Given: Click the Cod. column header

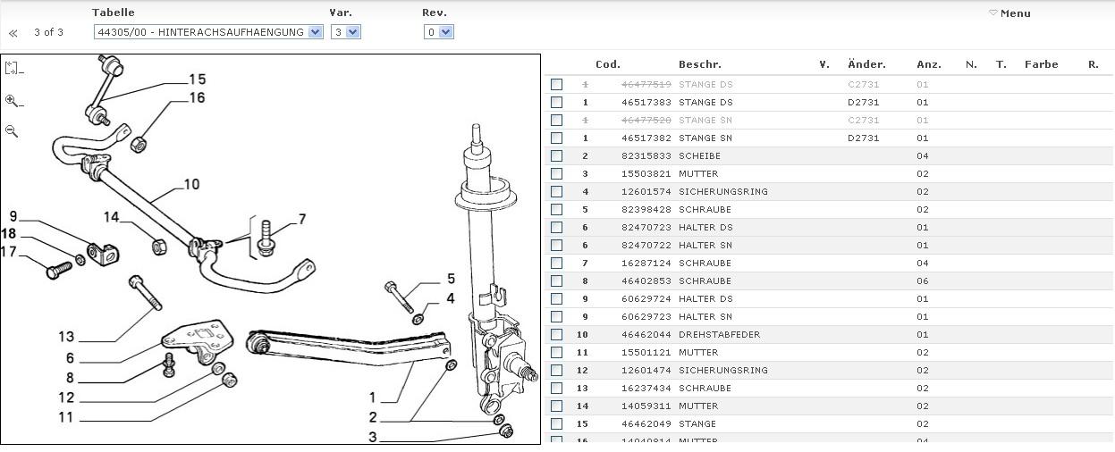Looking at the screenshot, I should [607, 64].
